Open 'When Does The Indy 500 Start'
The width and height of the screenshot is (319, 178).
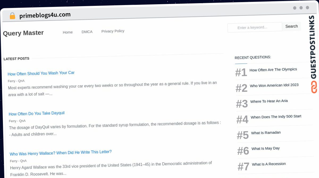(276, 117)
